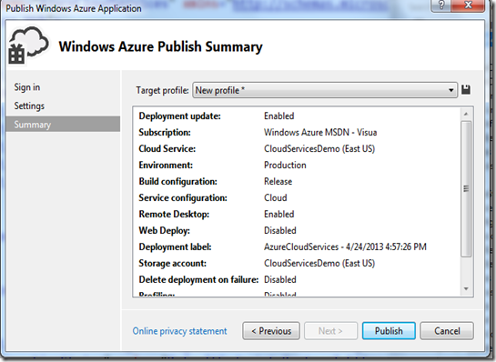The width and height of the screenshot is (496, 362).
Task: Click the Web Deploy Disabled value
Action: [x=280, y=230]
